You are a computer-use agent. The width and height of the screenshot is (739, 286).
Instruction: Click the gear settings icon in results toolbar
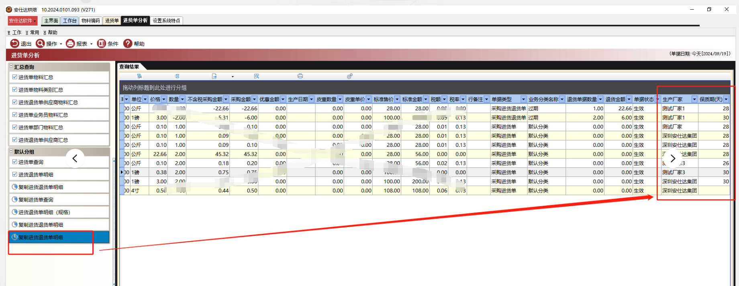coord(350,76)
